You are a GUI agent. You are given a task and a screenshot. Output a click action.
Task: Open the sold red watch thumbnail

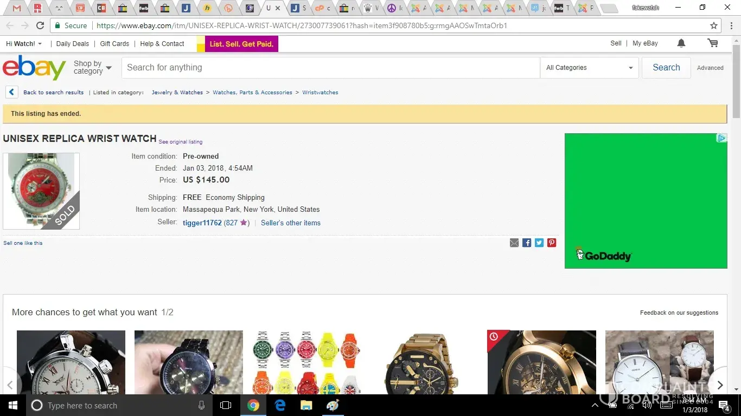[x=41, y=191]
